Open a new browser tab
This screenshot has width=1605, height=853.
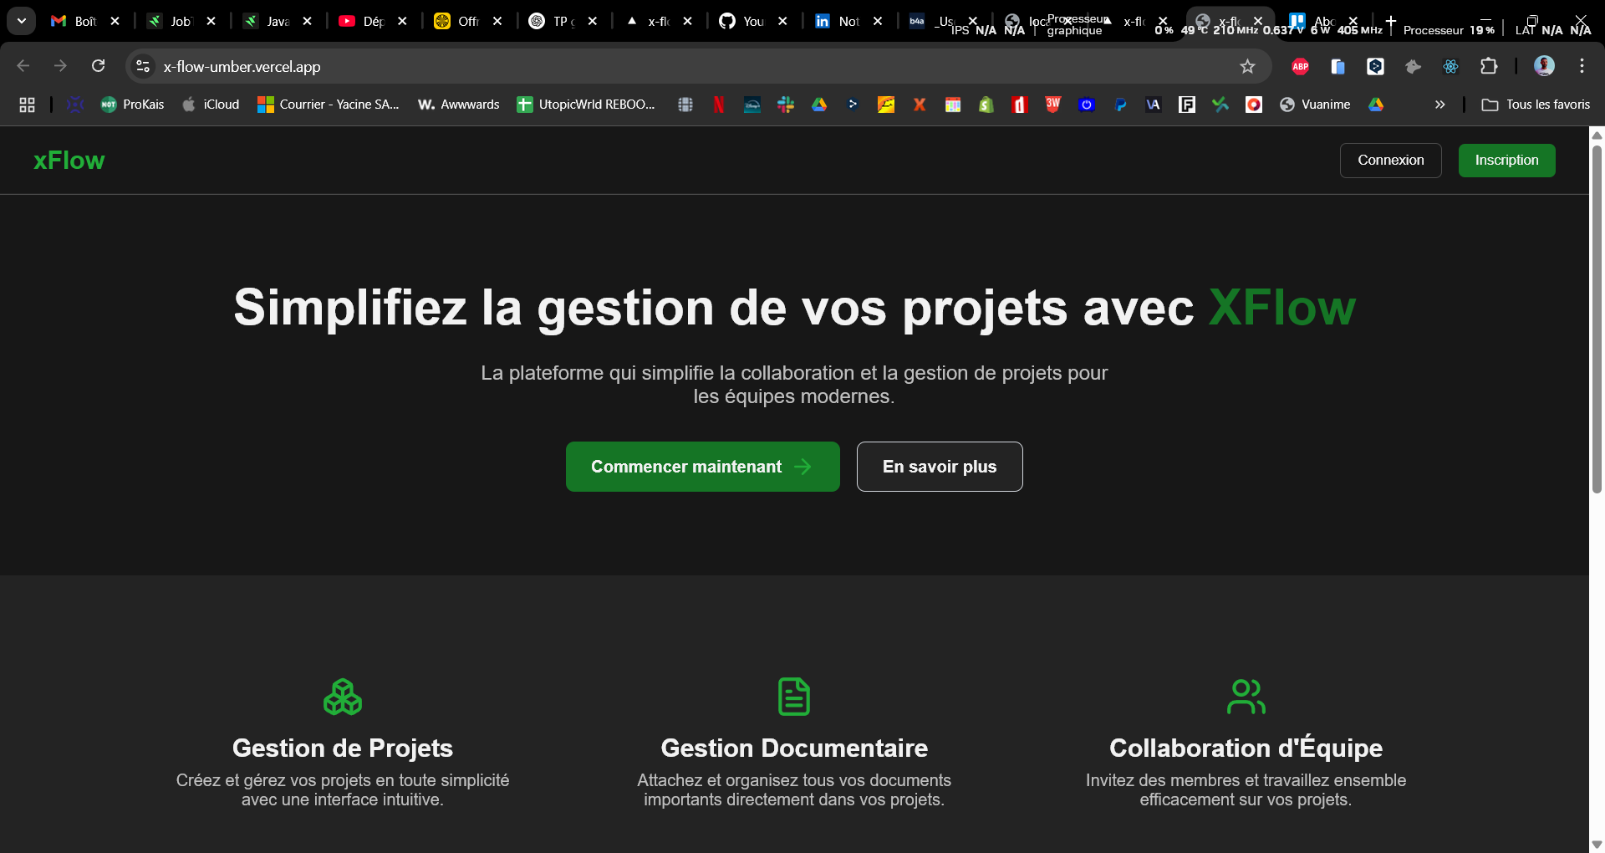[1390, 21]
